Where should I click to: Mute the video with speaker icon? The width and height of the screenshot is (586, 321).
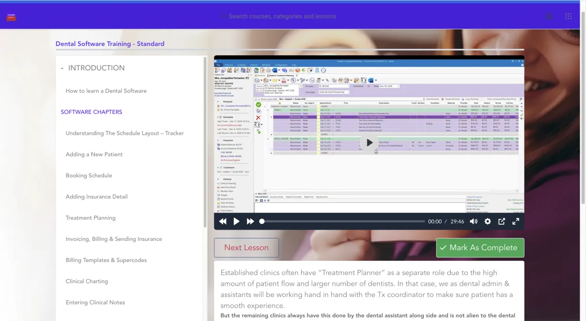coord(473,221)
